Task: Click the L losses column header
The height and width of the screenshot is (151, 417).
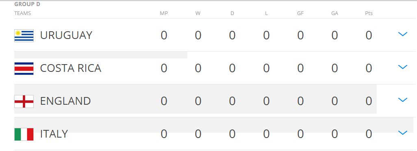Action: pyautogui.click(x=267, y=13)
